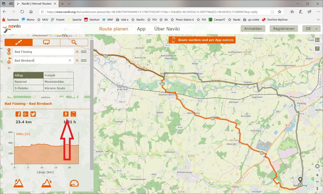Screen dimensions: 323x194
Task: Open the Route planen menu
Action: click(114, 29)
